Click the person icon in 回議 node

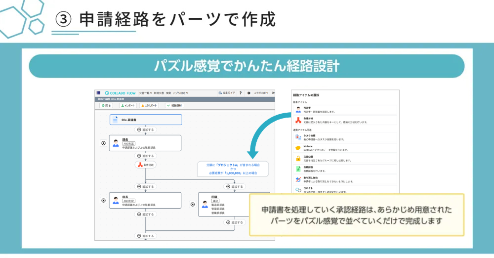coord(205,205)
